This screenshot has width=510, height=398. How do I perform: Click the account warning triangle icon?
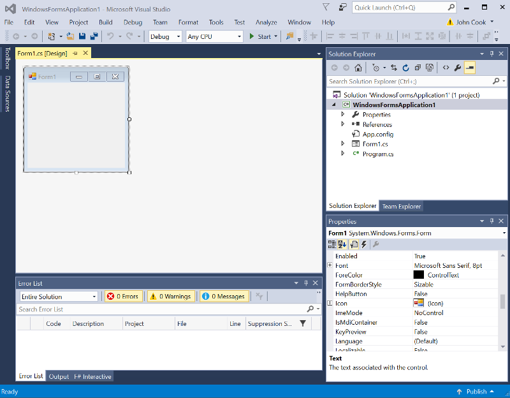[450, 22]
